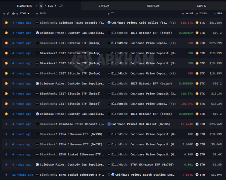The height and width of the screenshot is (180, 226).
Task: Click Coinbase logo beside Batch Staking Dep
Action: [x=113, y=175]
